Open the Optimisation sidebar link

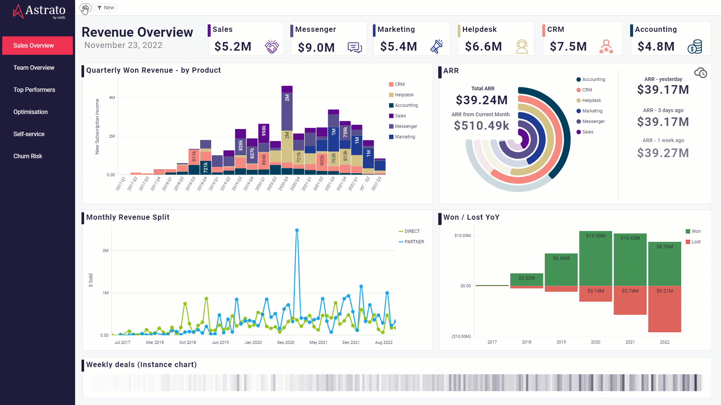pyautogui.click(x=30, y=112)
